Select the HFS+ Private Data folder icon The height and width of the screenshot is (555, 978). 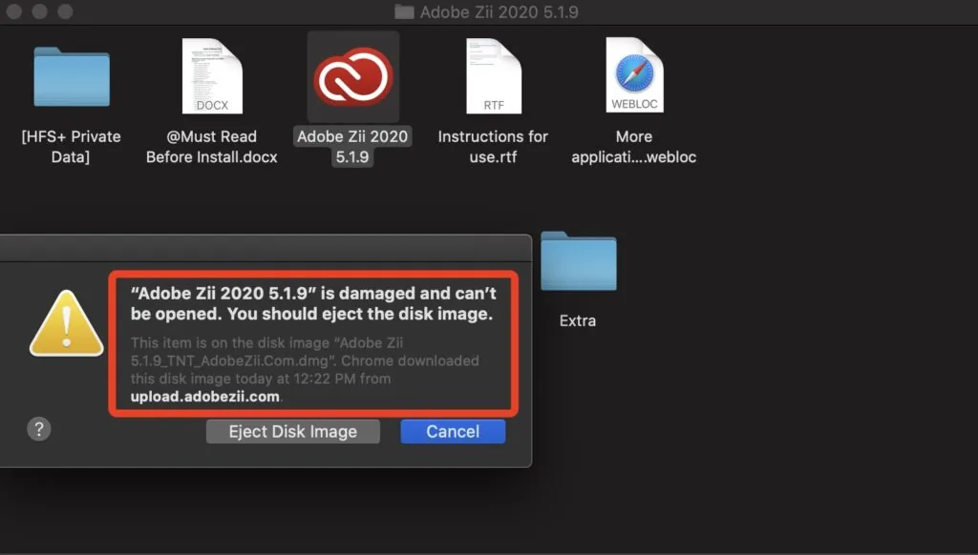point(72,77)
